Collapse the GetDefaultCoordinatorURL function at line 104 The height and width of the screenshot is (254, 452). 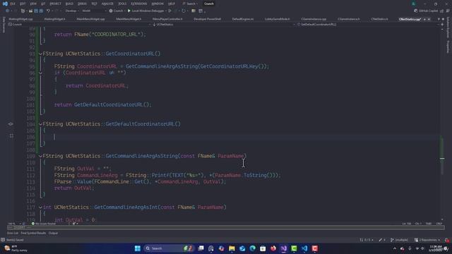coord(40,124)
